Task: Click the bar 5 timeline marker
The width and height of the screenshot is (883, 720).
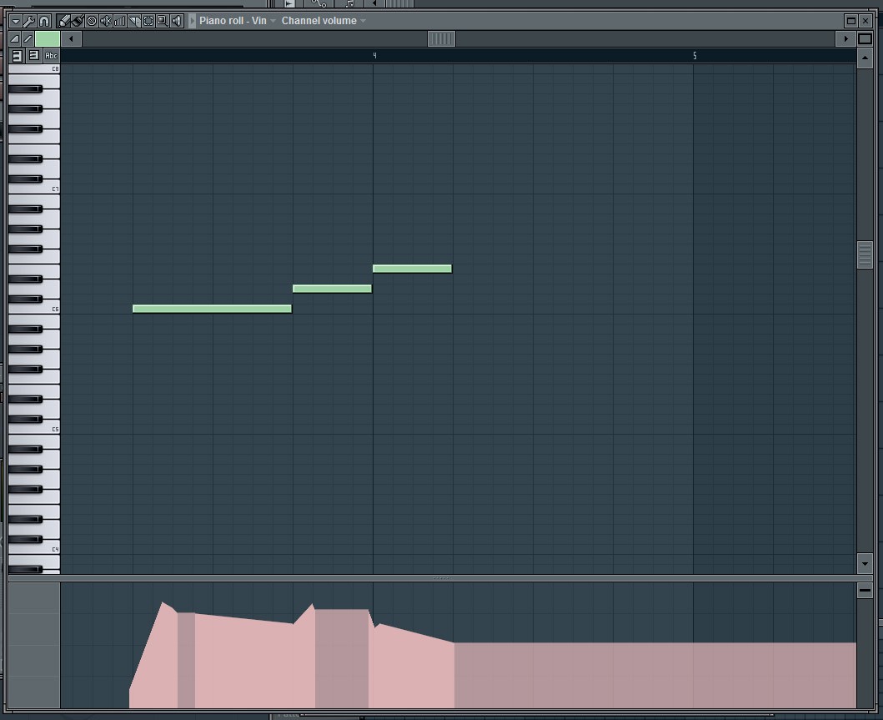Action: coord(695,56)
